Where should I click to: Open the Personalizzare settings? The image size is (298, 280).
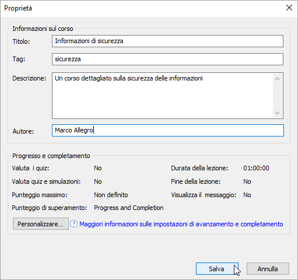click(41, 224)
